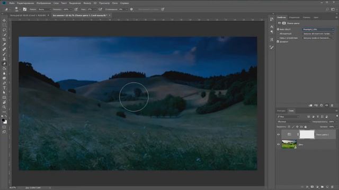The width and height of the screenshot is (339, 190).
Task: Select the Move tool
Action: click(x=4, y=20)
